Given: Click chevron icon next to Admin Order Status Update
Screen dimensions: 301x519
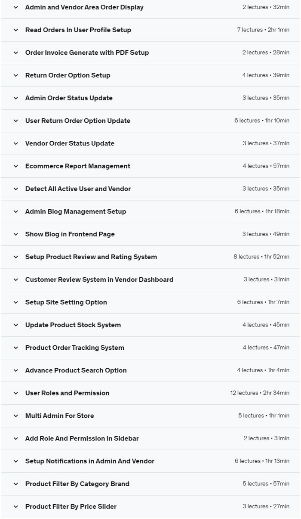Looking at the screenshot, I should (16, 98).
